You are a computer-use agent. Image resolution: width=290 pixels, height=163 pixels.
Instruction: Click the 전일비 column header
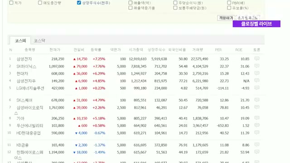point(79,50)
